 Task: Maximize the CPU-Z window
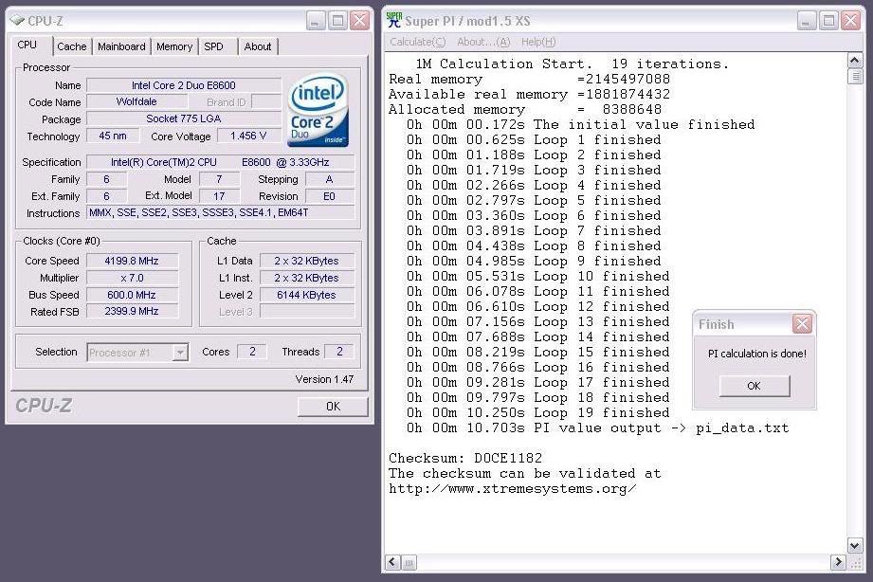pyautogui.click(x=337, y=21)
